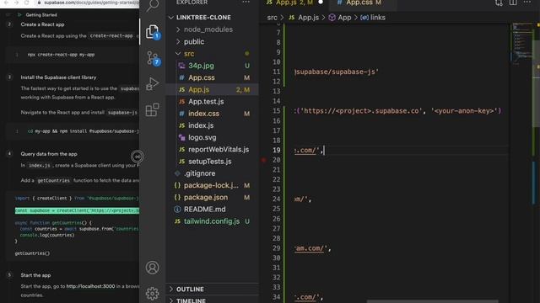540x303 pixels.
Task: Open setupTests.js in the explorer
Action: (x=210, y=162)
